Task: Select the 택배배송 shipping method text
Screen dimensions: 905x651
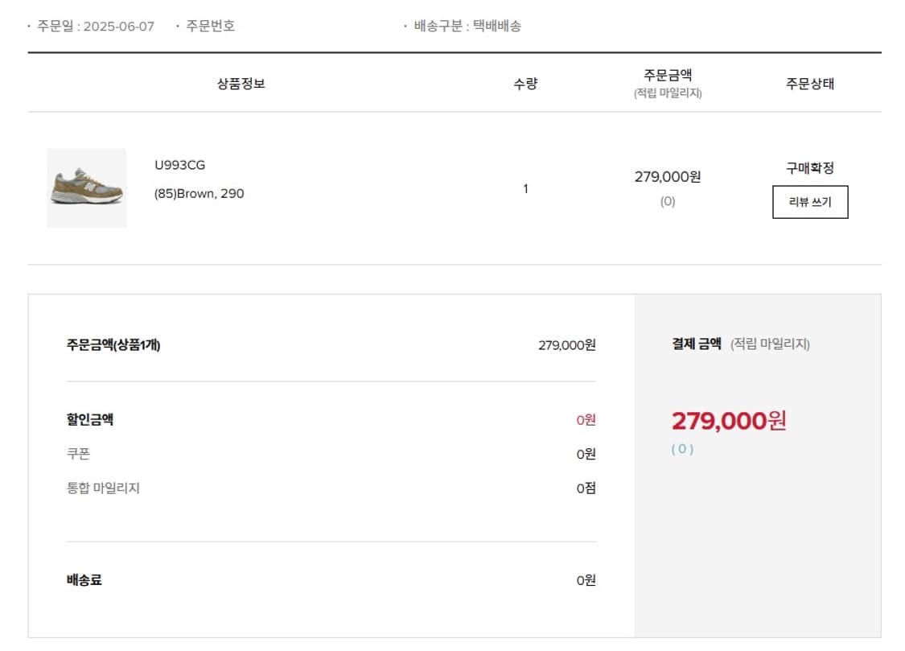Action: pyautogui.click(x=499, y=25)
